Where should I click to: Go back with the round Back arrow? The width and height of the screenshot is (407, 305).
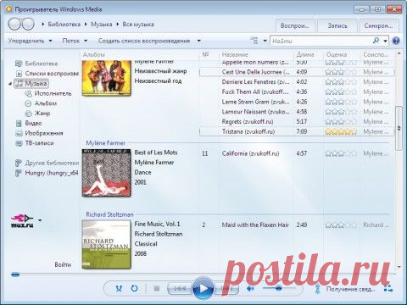(14, 25)
